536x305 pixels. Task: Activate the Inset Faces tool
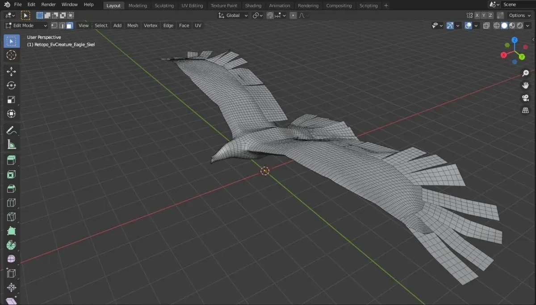pyautogui.click(x=12, y=175)
